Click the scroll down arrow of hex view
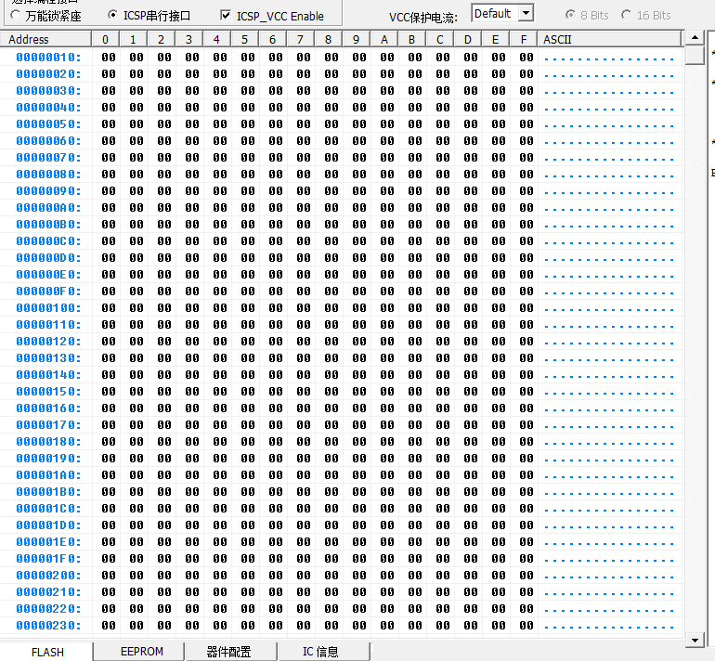The height and width of the screenshot is (661, 715). (x=694, y=640)
